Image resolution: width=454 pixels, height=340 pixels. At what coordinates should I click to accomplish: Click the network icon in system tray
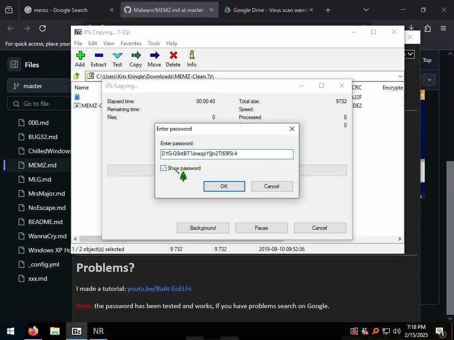pyautogui.click(x=386, y=331)
